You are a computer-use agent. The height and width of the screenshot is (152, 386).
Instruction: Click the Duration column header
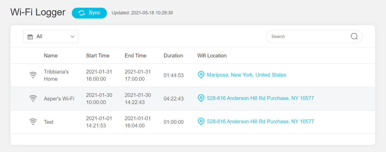pos(173,56)
